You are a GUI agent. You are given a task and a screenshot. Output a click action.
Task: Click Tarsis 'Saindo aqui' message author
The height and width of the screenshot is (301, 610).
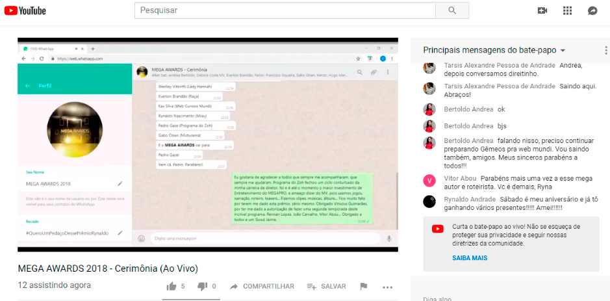coord(500,86)
